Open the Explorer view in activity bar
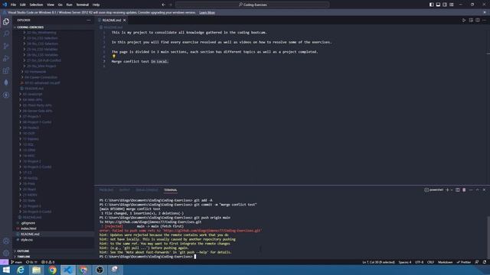Image resolution: width=490 pixels, height=275 pixels. (6, 21)
